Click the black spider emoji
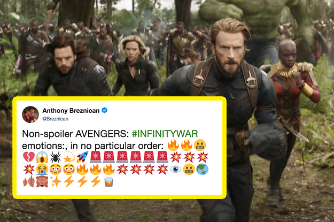334x222 pixels. [x=56, y=157]
